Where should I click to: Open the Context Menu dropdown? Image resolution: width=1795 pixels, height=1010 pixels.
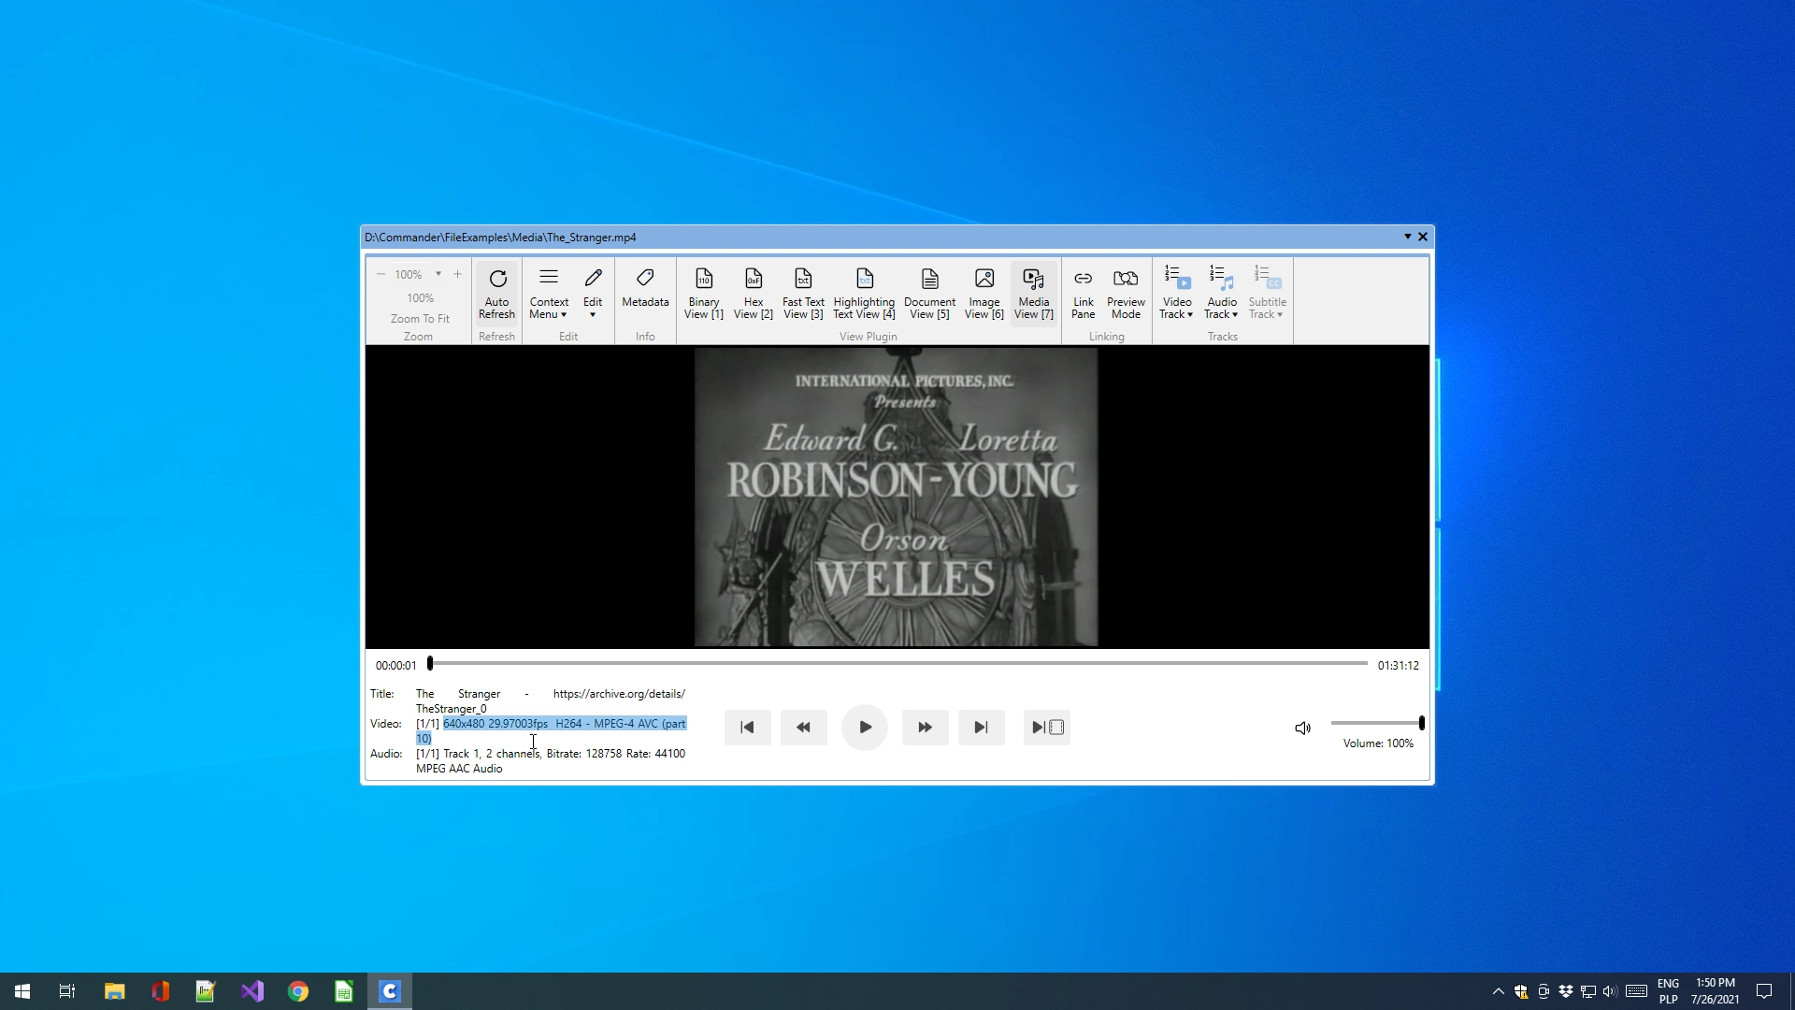549,293
